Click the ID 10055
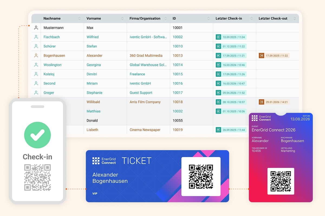325x216 pixels. point(178,120)
